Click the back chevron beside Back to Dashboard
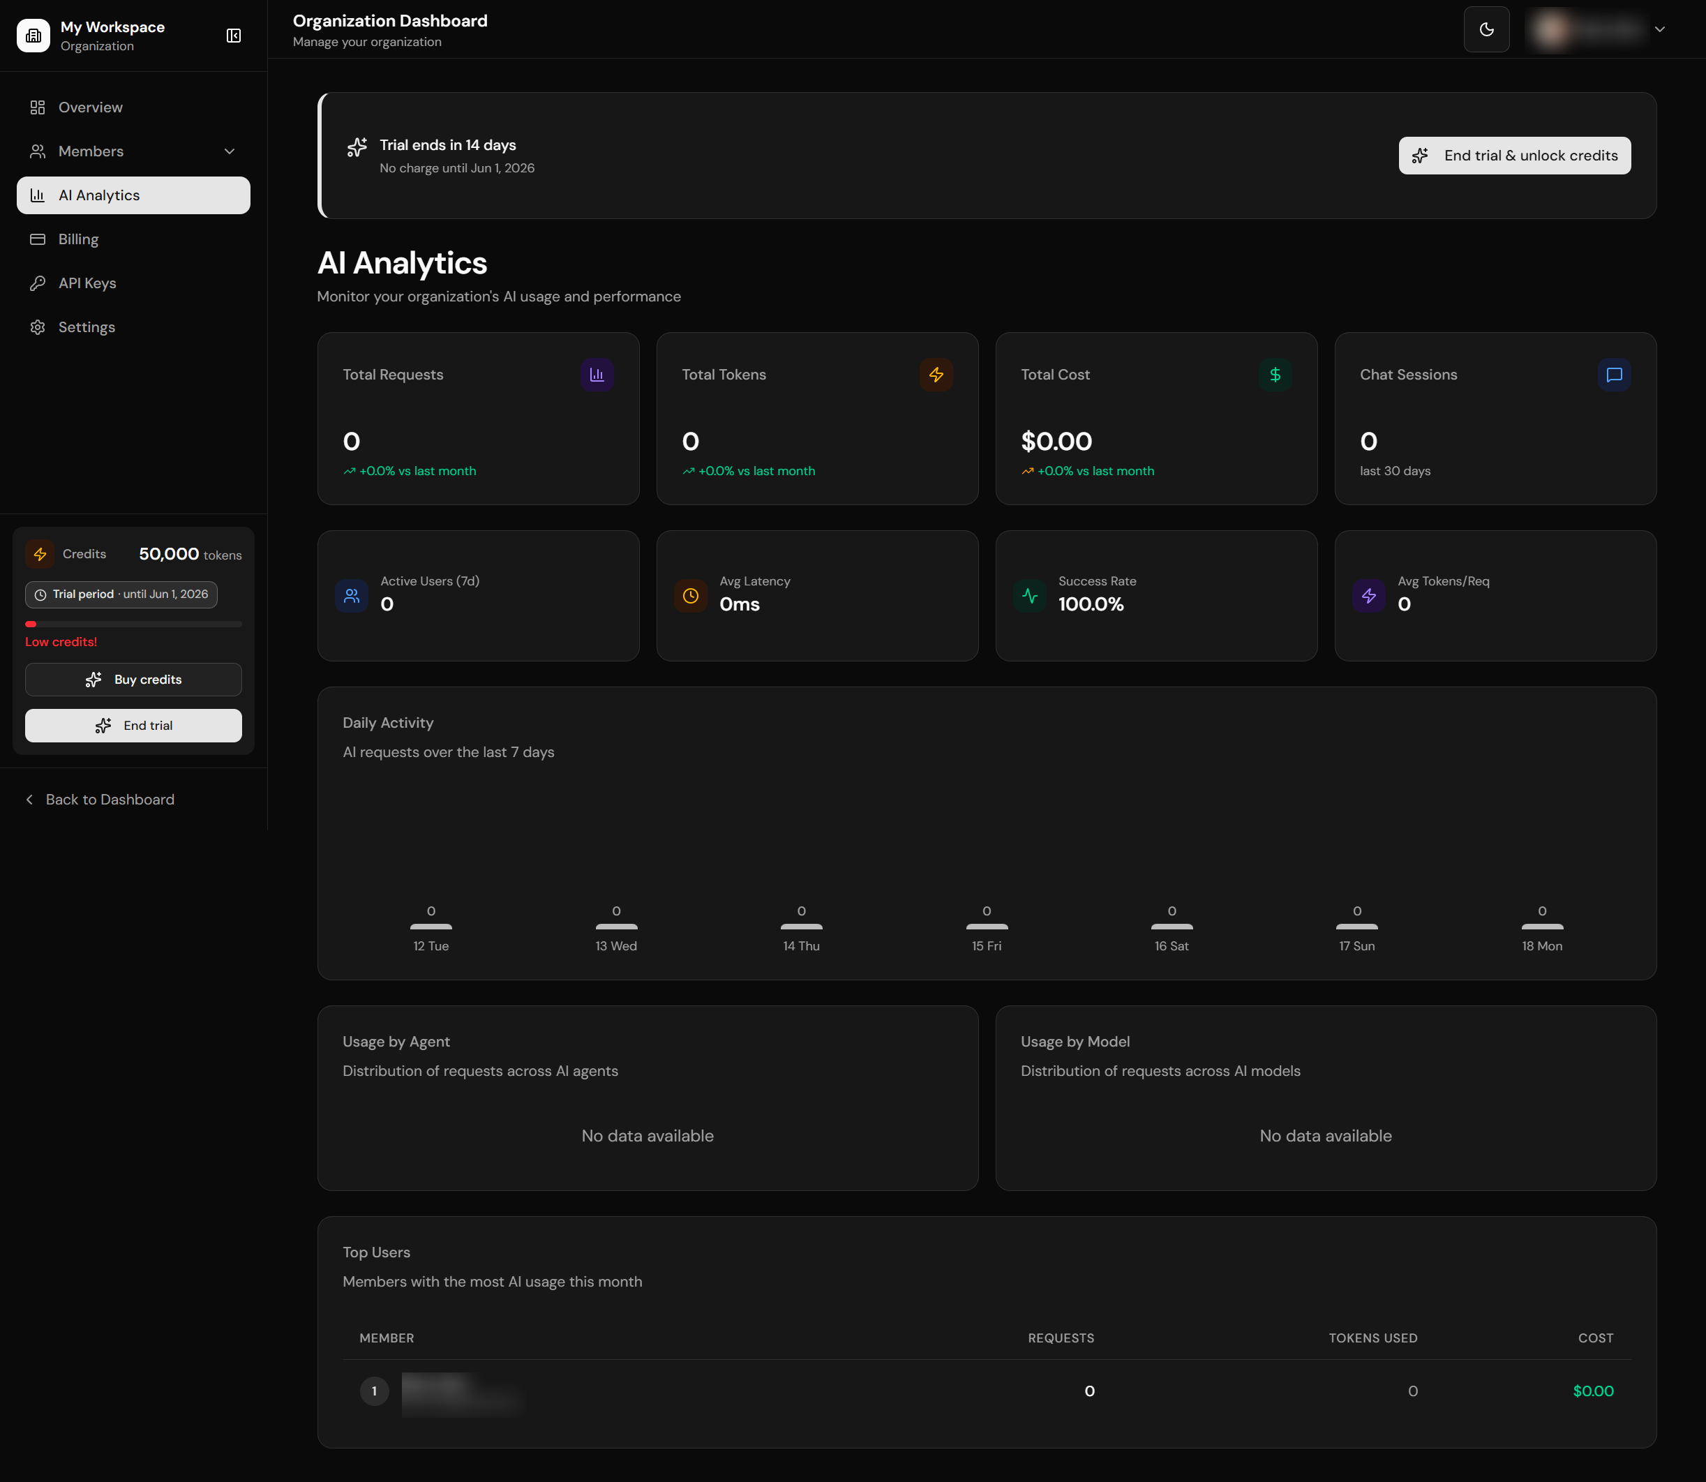 [x=30, y=799]
